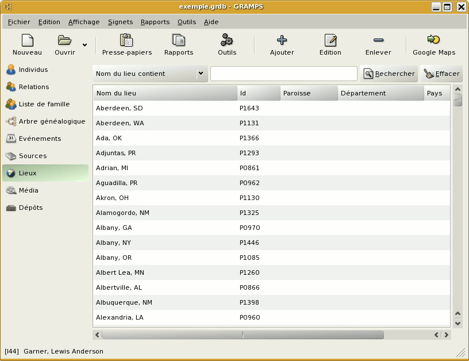Viewport: 469px width, 361px height.
Task: Click the Edition pencil toolbar icon
Action: [x=330, y=41]
